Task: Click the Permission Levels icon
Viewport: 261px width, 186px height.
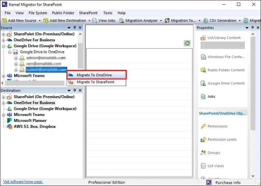Action: (203, 139)
